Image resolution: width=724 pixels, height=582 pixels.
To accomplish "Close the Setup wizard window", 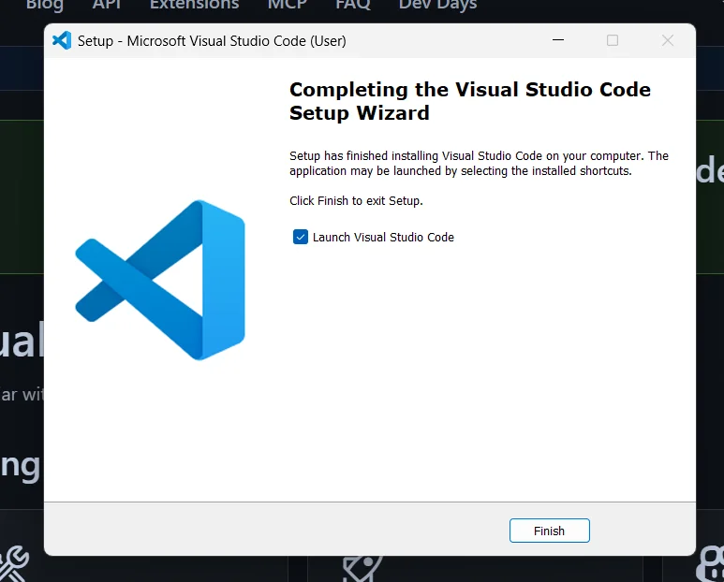I will (667, 40).
